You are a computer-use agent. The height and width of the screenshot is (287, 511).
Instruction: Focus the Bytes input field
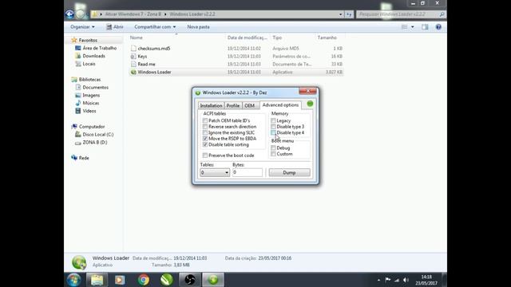pyautogui.click(x=248, y=172)
